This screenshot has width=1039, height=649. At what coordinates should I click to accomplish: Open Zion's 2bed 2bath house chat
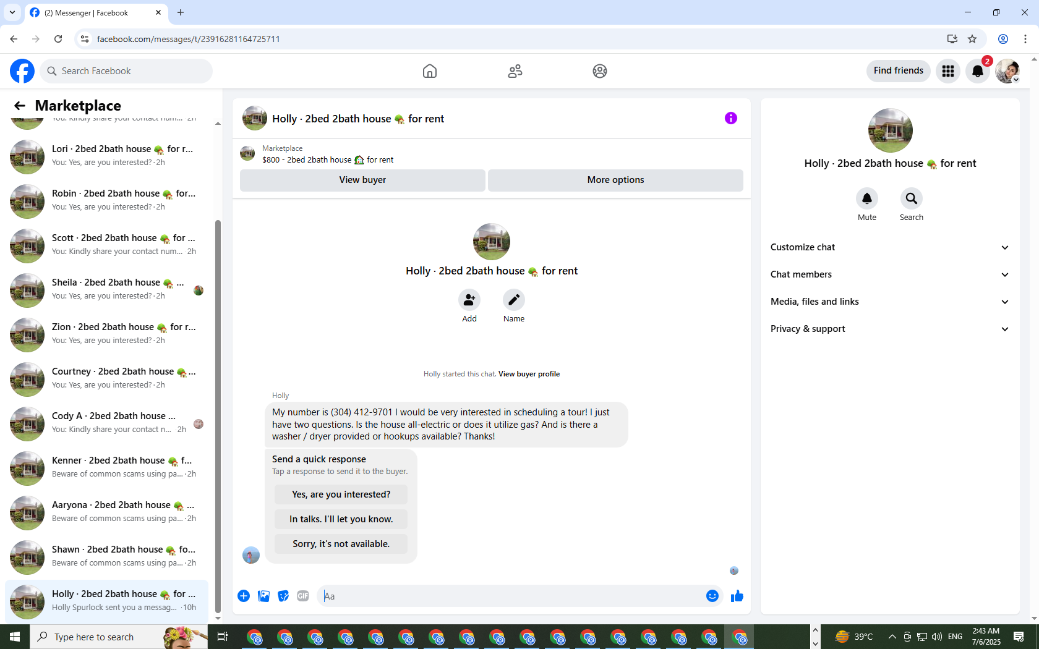click(x=106, y=334)
